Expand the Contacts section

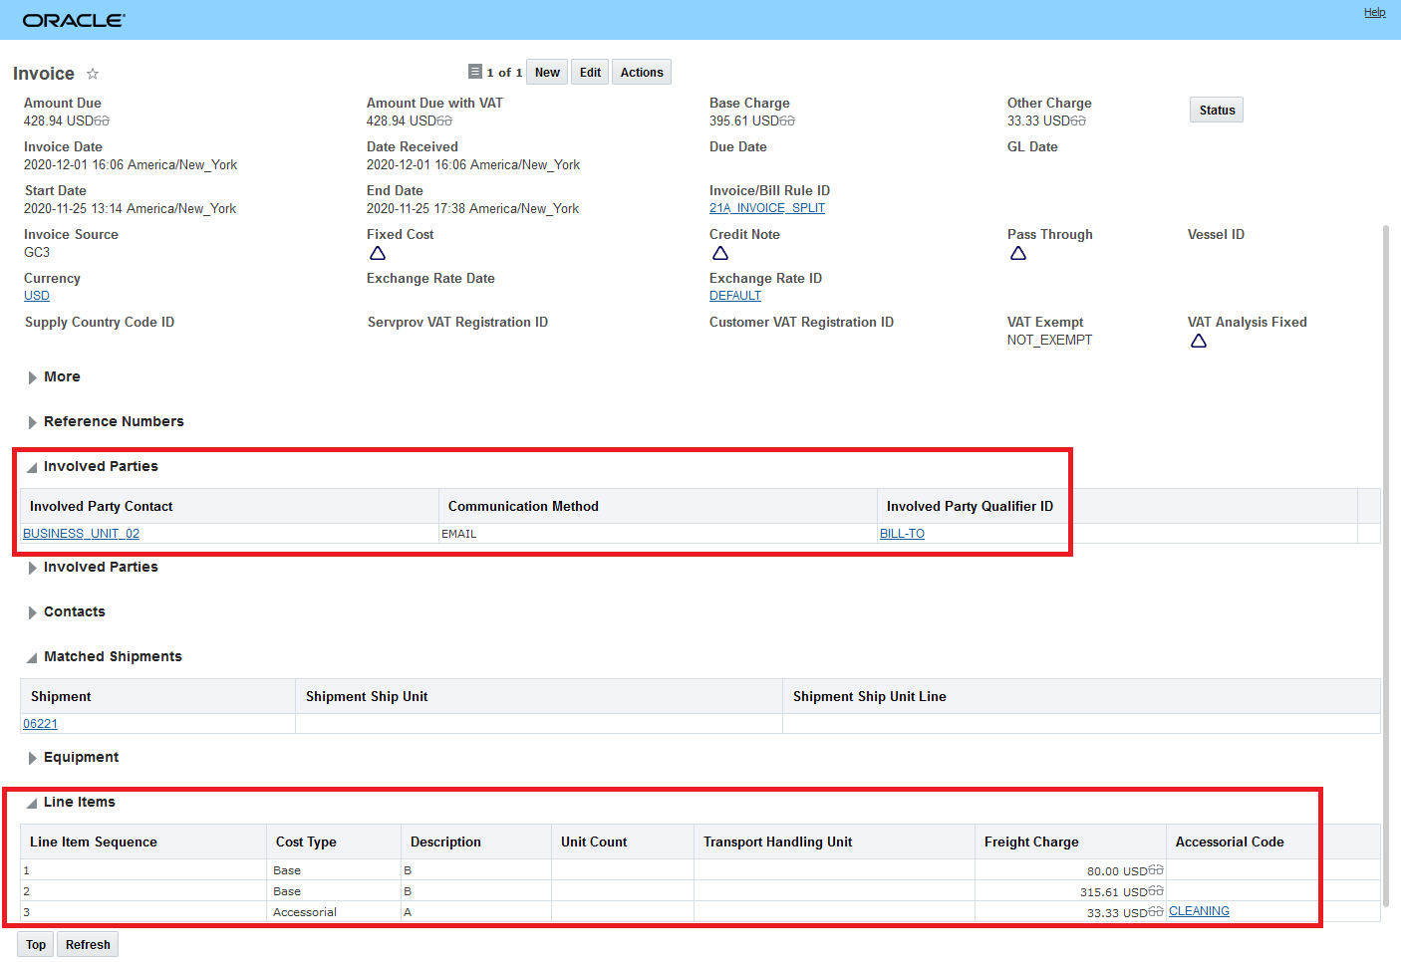pyautogui.click(x=33, y=612)
